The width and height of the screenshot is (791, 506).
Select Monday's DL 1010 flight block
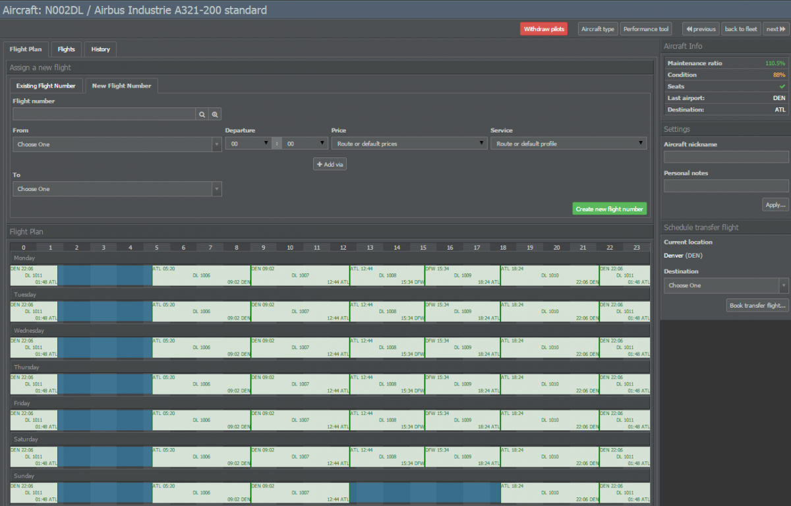pos(550,275)
